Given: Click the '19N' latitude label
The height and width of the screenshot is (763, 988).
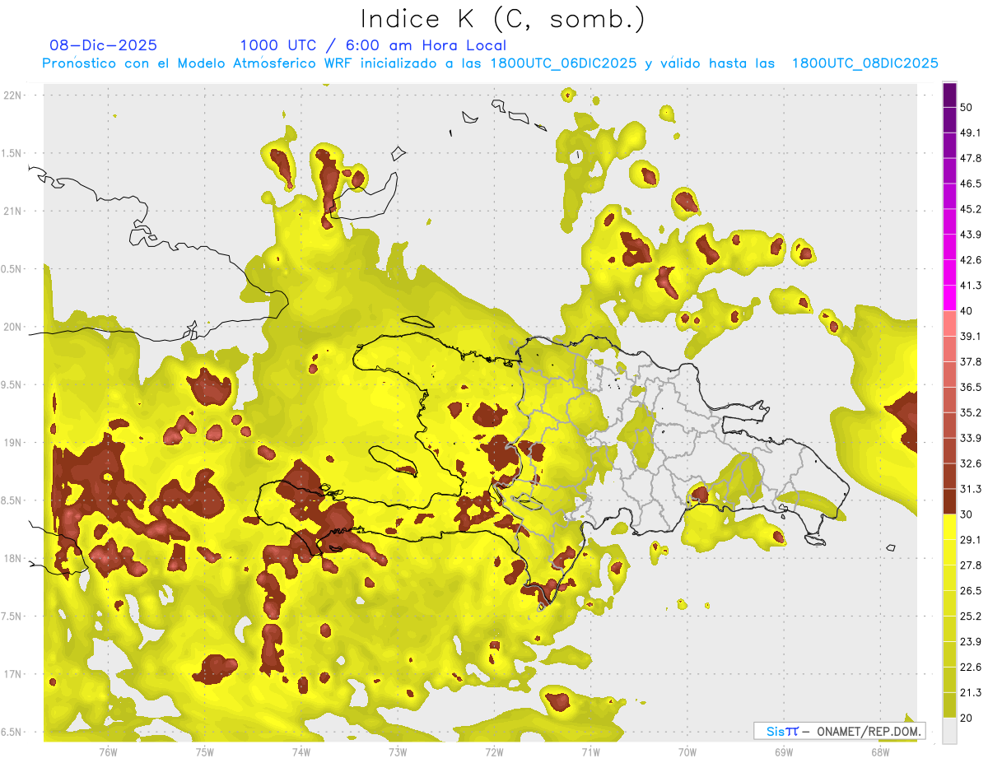Looking at the screenshot, I should pos(12,443).
